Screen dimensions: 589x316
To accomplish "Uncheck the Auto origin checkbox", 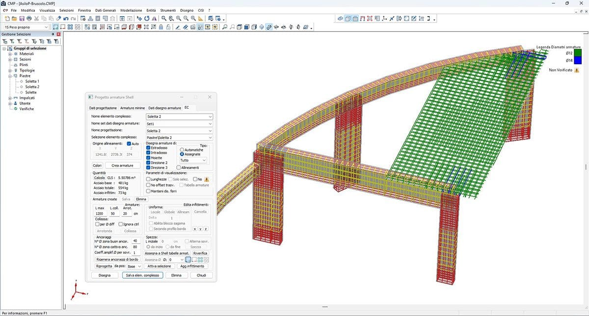I will coord(129,144).
